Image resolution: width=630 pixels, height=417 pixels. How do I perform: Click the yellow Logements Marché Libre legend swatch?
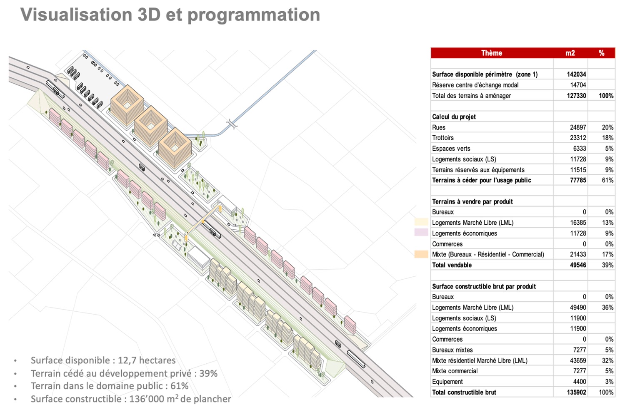click(x=421, y=222)
